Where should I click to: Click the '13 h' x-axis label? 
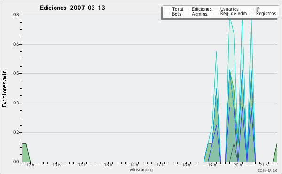[x=56, y=165]
